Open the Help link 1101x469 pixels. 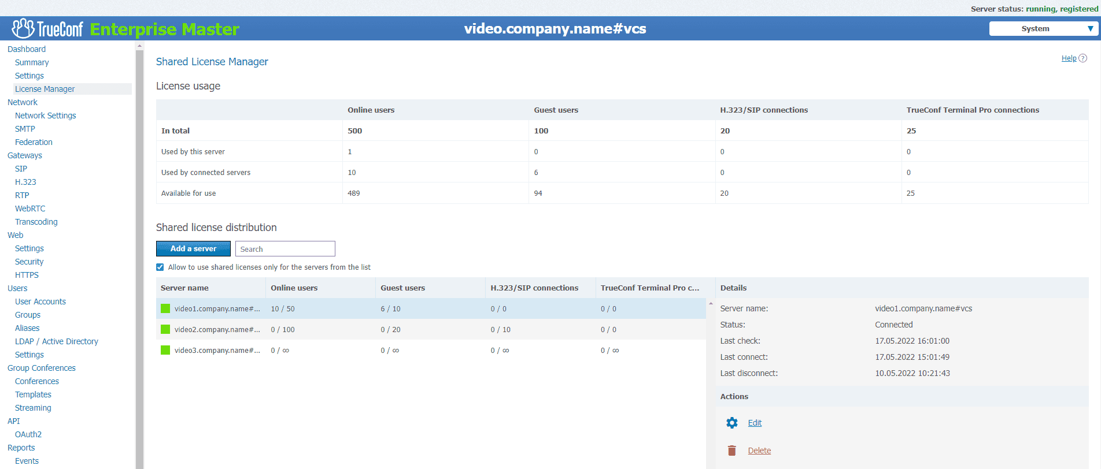pyautogui.click(x=1069, y=58)
